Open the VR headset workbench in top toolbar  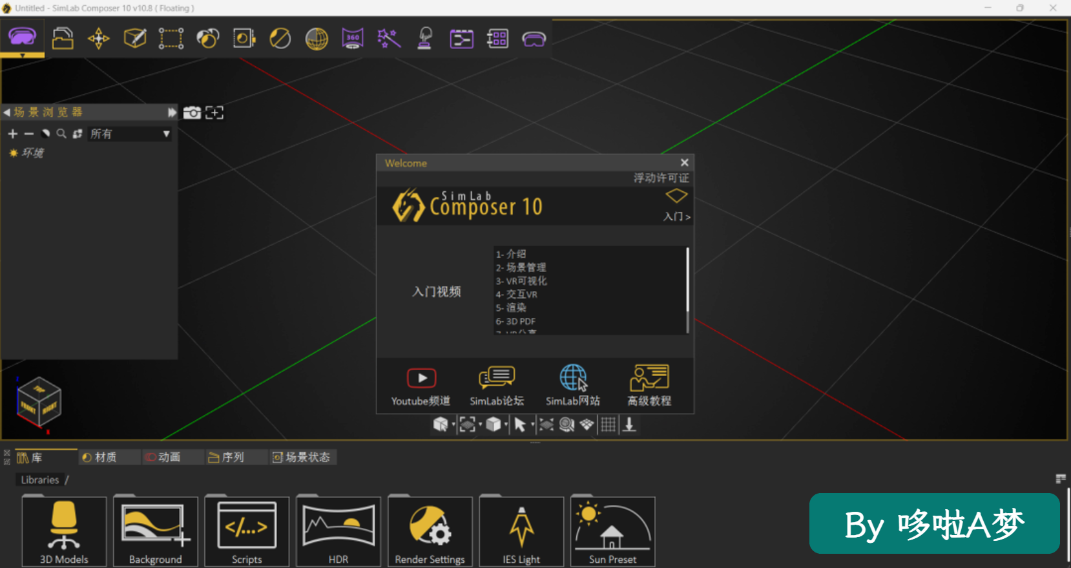(22, 36)
